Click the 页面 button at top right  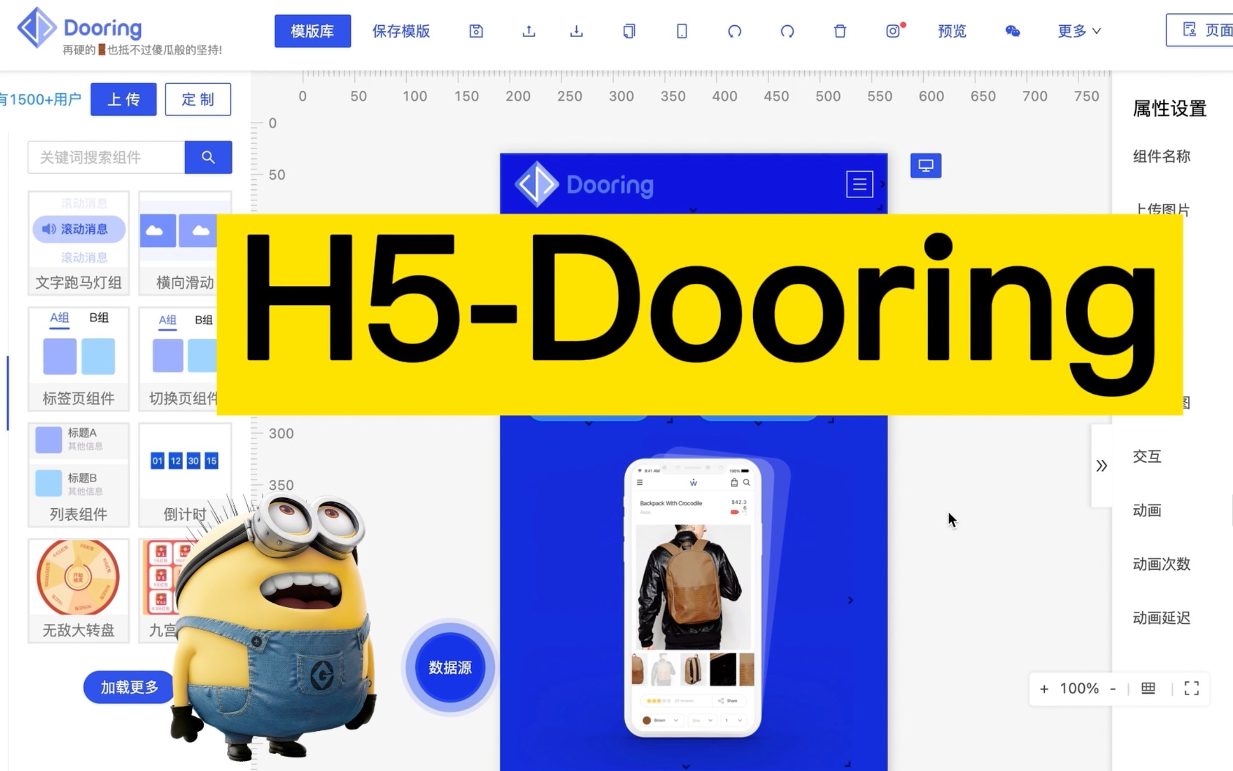pos(1200,30)
